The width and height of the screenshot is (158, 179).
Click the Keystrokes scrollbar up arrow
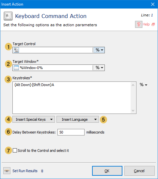coord(133,85)
